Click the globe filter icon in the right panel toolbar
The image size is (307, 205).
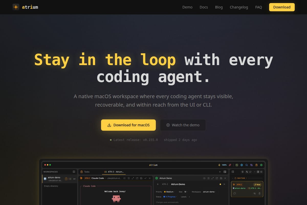(x=243, y=172)
